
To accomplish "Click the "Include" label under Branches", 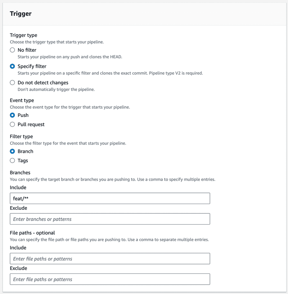I will pyautogui.click(x=17, y=187).
